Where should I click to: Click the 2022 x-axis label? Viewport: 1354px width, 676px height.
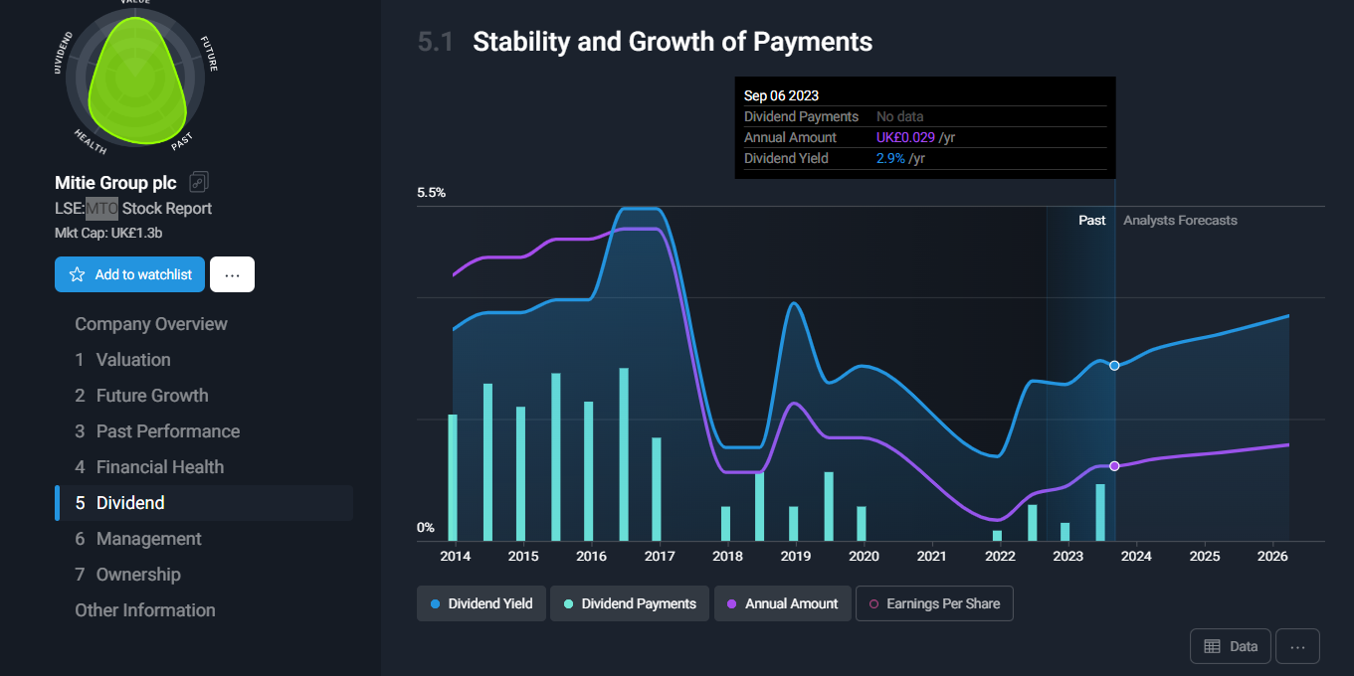[1000, 556]
